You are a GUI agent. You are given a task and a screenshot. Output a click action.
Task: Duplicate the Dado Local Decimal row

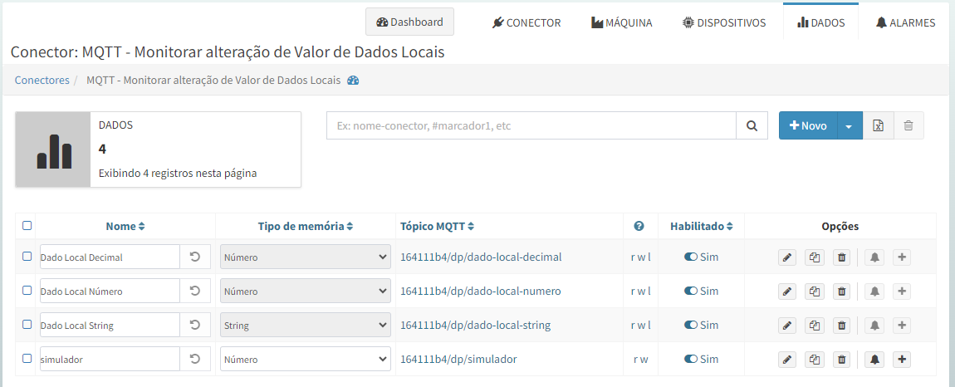click(815, 257)
